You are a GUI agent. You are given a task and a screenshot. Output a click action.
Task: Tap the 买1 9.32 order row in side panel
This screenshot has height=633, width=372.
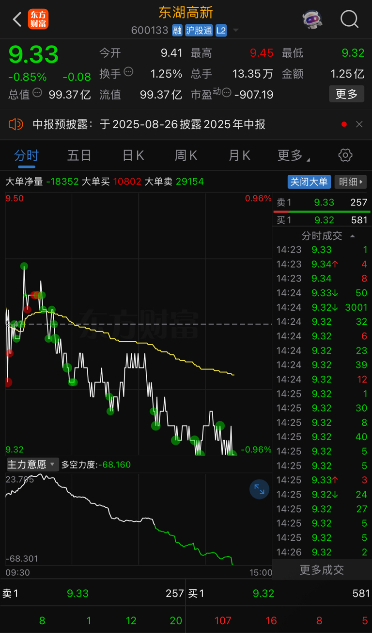pos(322,220)
